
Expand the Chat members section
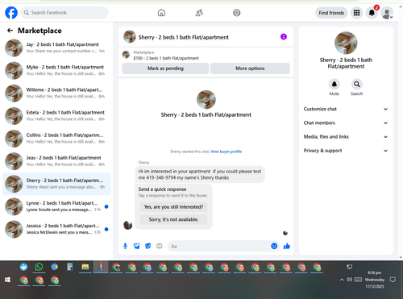coord(346,123)
